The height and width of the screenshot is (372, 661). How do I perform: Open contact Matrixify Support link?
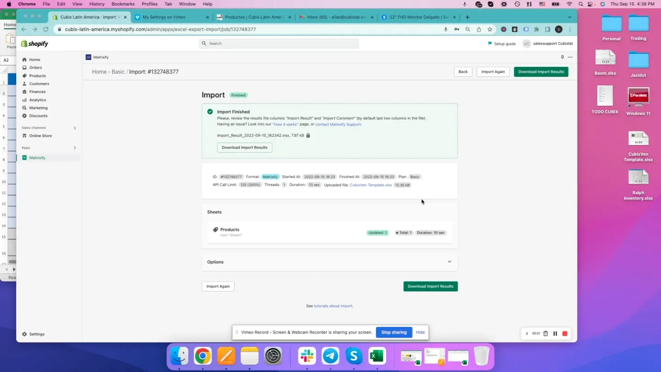tap(338, 124)
